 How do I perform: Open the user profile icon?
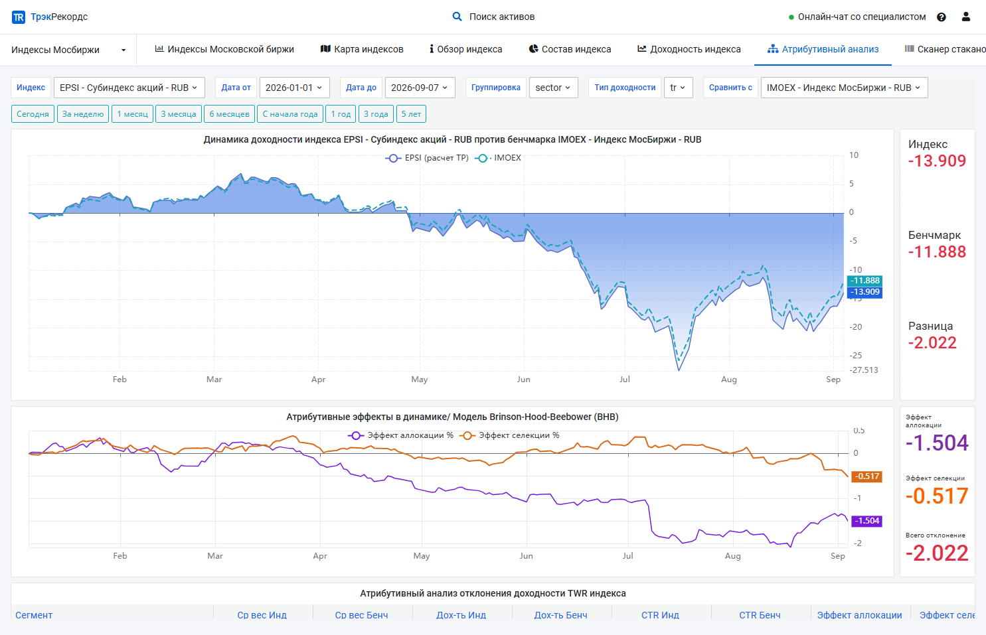tap(966, 17)
